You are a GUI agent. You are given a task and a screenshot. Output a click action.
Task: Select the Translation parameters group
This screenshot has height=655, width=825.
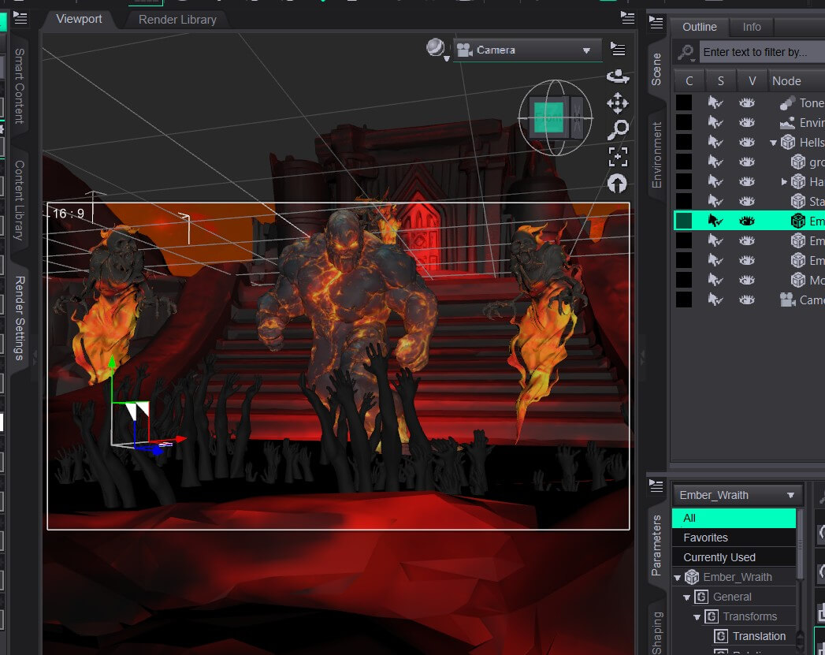coord(760,636)
